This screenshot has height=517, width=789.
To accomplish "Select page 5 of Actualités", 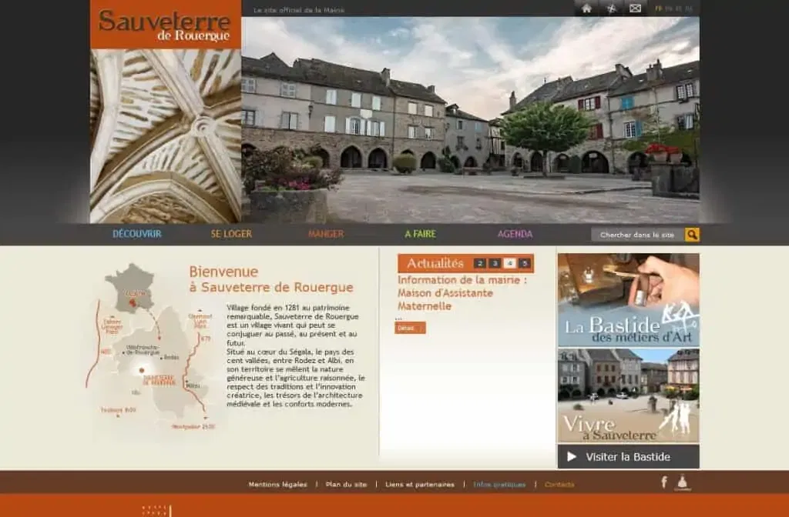I will 525,263.
